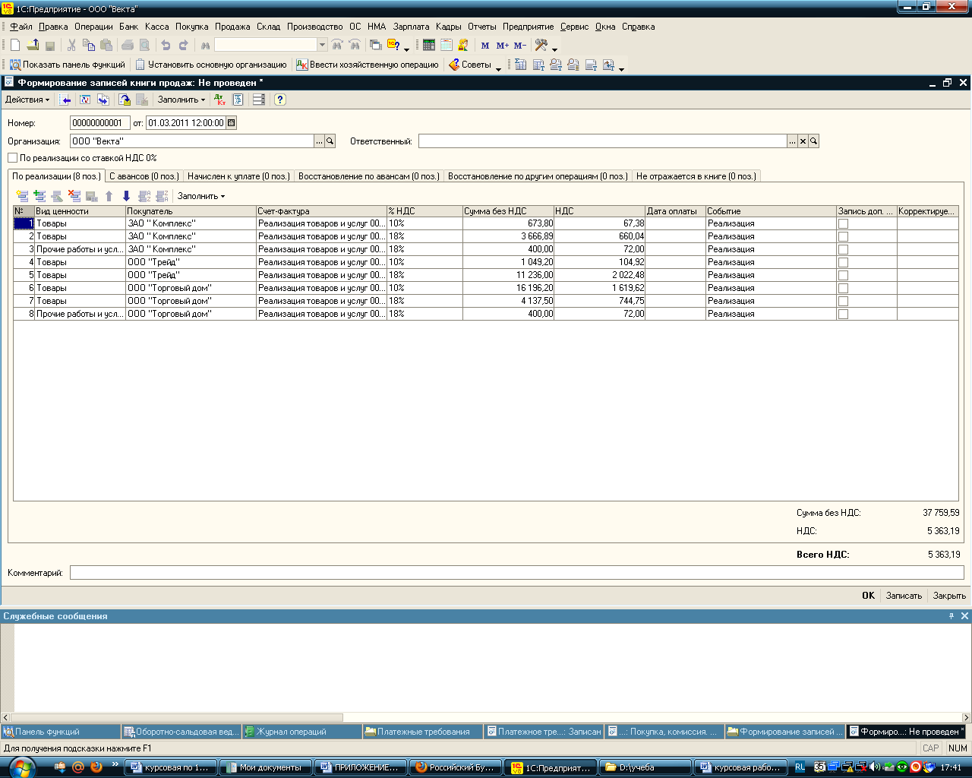Click the M- memory subtract icon
Image resolution: width=972 pixels, height=778 pixels.
(519, 46)
